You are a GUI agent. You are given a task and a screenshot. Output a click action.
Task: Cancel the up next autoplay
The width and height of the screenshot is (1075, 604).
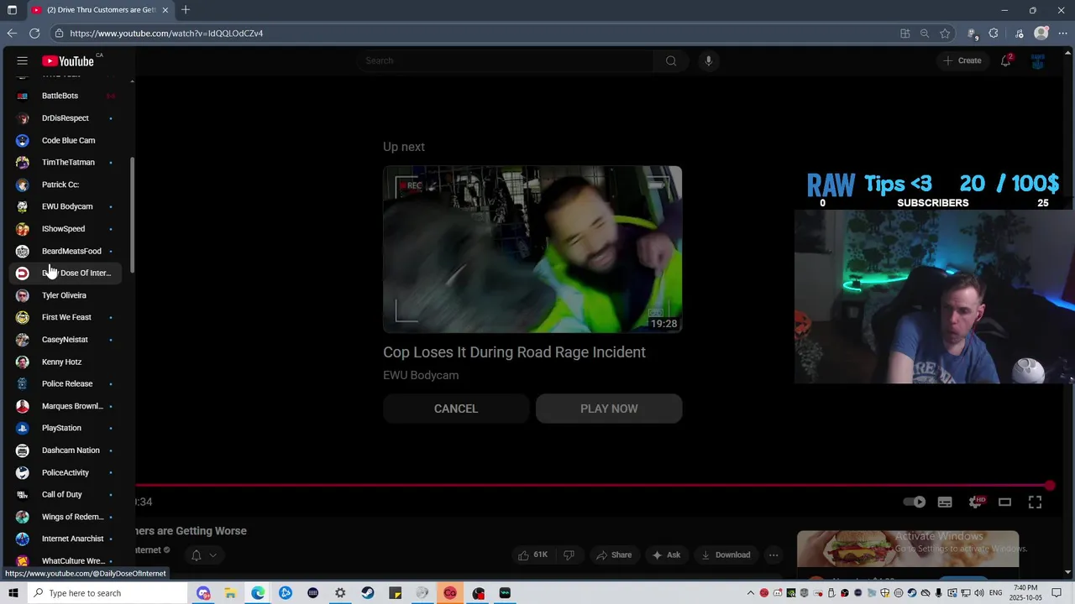456,409
